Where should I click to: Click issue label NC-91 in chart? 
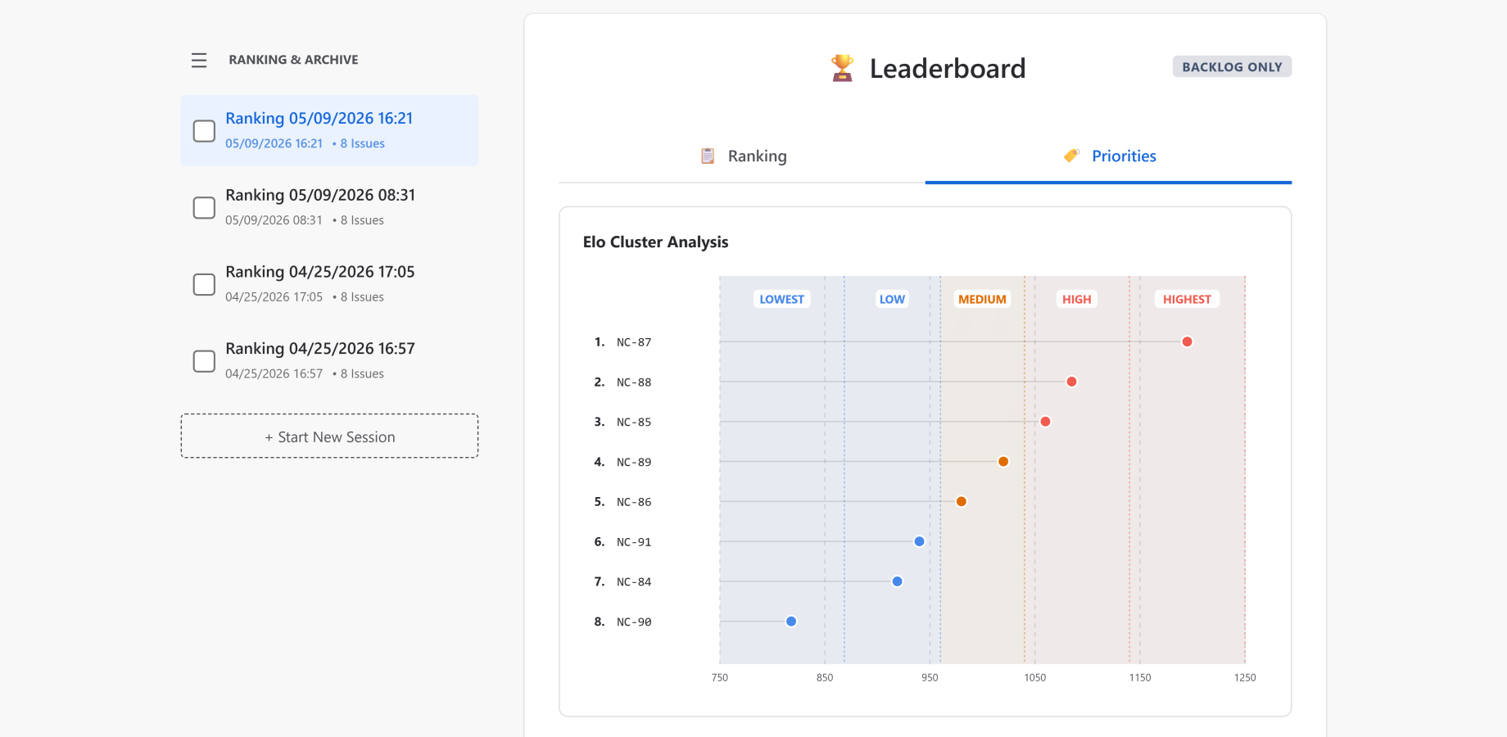tap(634, 542)
